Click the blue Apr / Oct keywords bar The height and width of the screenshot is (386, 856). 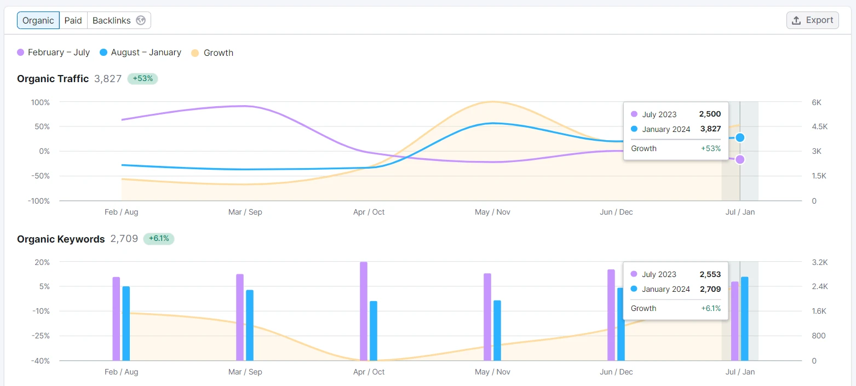pos(374,331)
